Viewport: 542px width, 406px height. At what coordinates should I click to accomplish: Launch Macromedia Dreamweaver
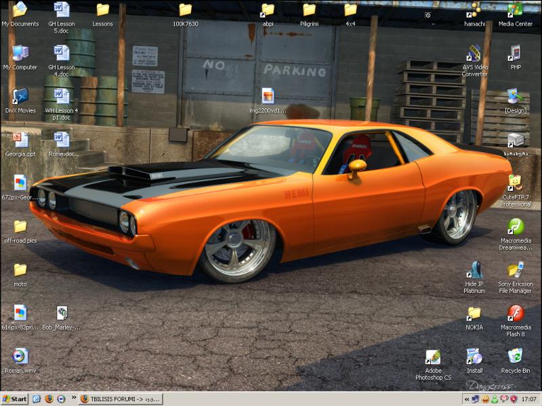tap(516, 235)
